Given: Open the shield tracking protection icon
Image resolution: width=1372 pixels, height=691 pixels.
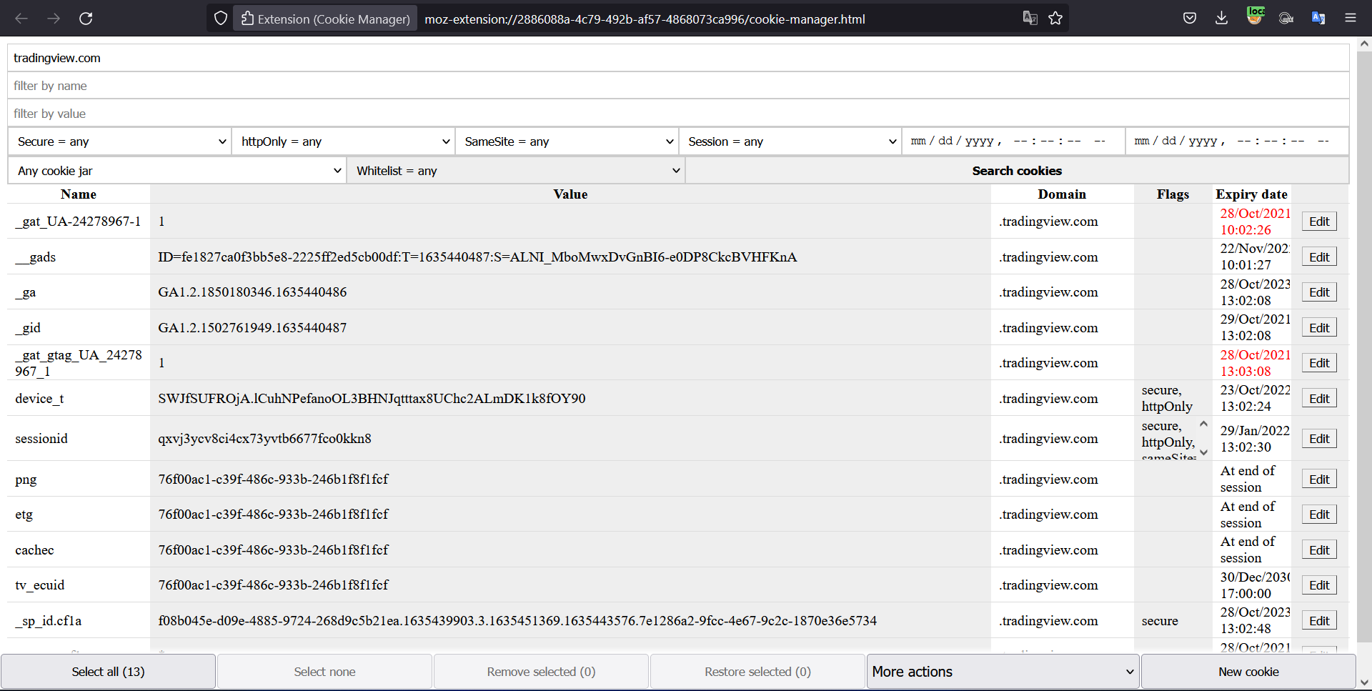Looking at the screenshot, I should click(221, 19).
